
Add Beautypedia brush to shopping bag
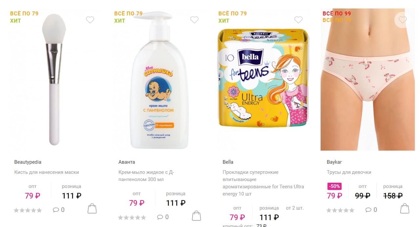(x=92, y=209)
